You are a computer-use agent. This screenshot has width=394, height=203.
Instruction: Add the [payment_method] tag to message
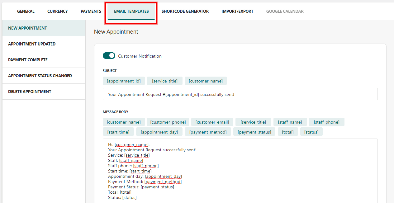208,132
